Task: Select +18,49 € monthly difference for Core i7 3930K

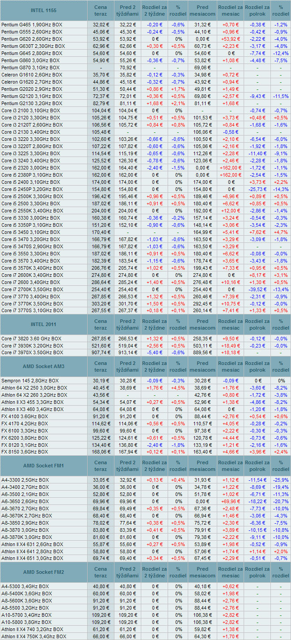Action: tap(231, 346)
